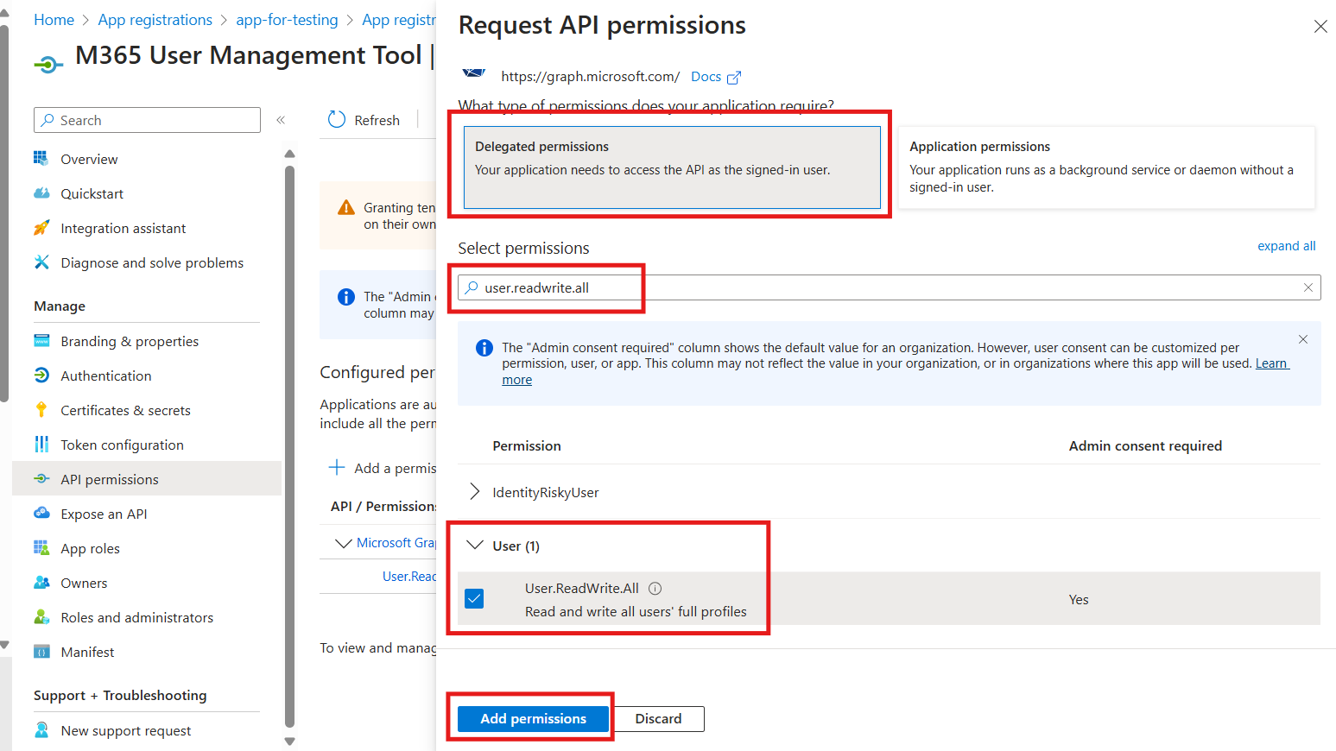This screenshot has height=751, width=1336.
Task: Click the Roles and administrators icon
Action: [41, 616]
